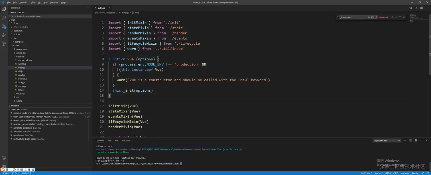Expand the observer folder in explorer
The height and width of the screenshot is (175, 431).
point(20,94)
